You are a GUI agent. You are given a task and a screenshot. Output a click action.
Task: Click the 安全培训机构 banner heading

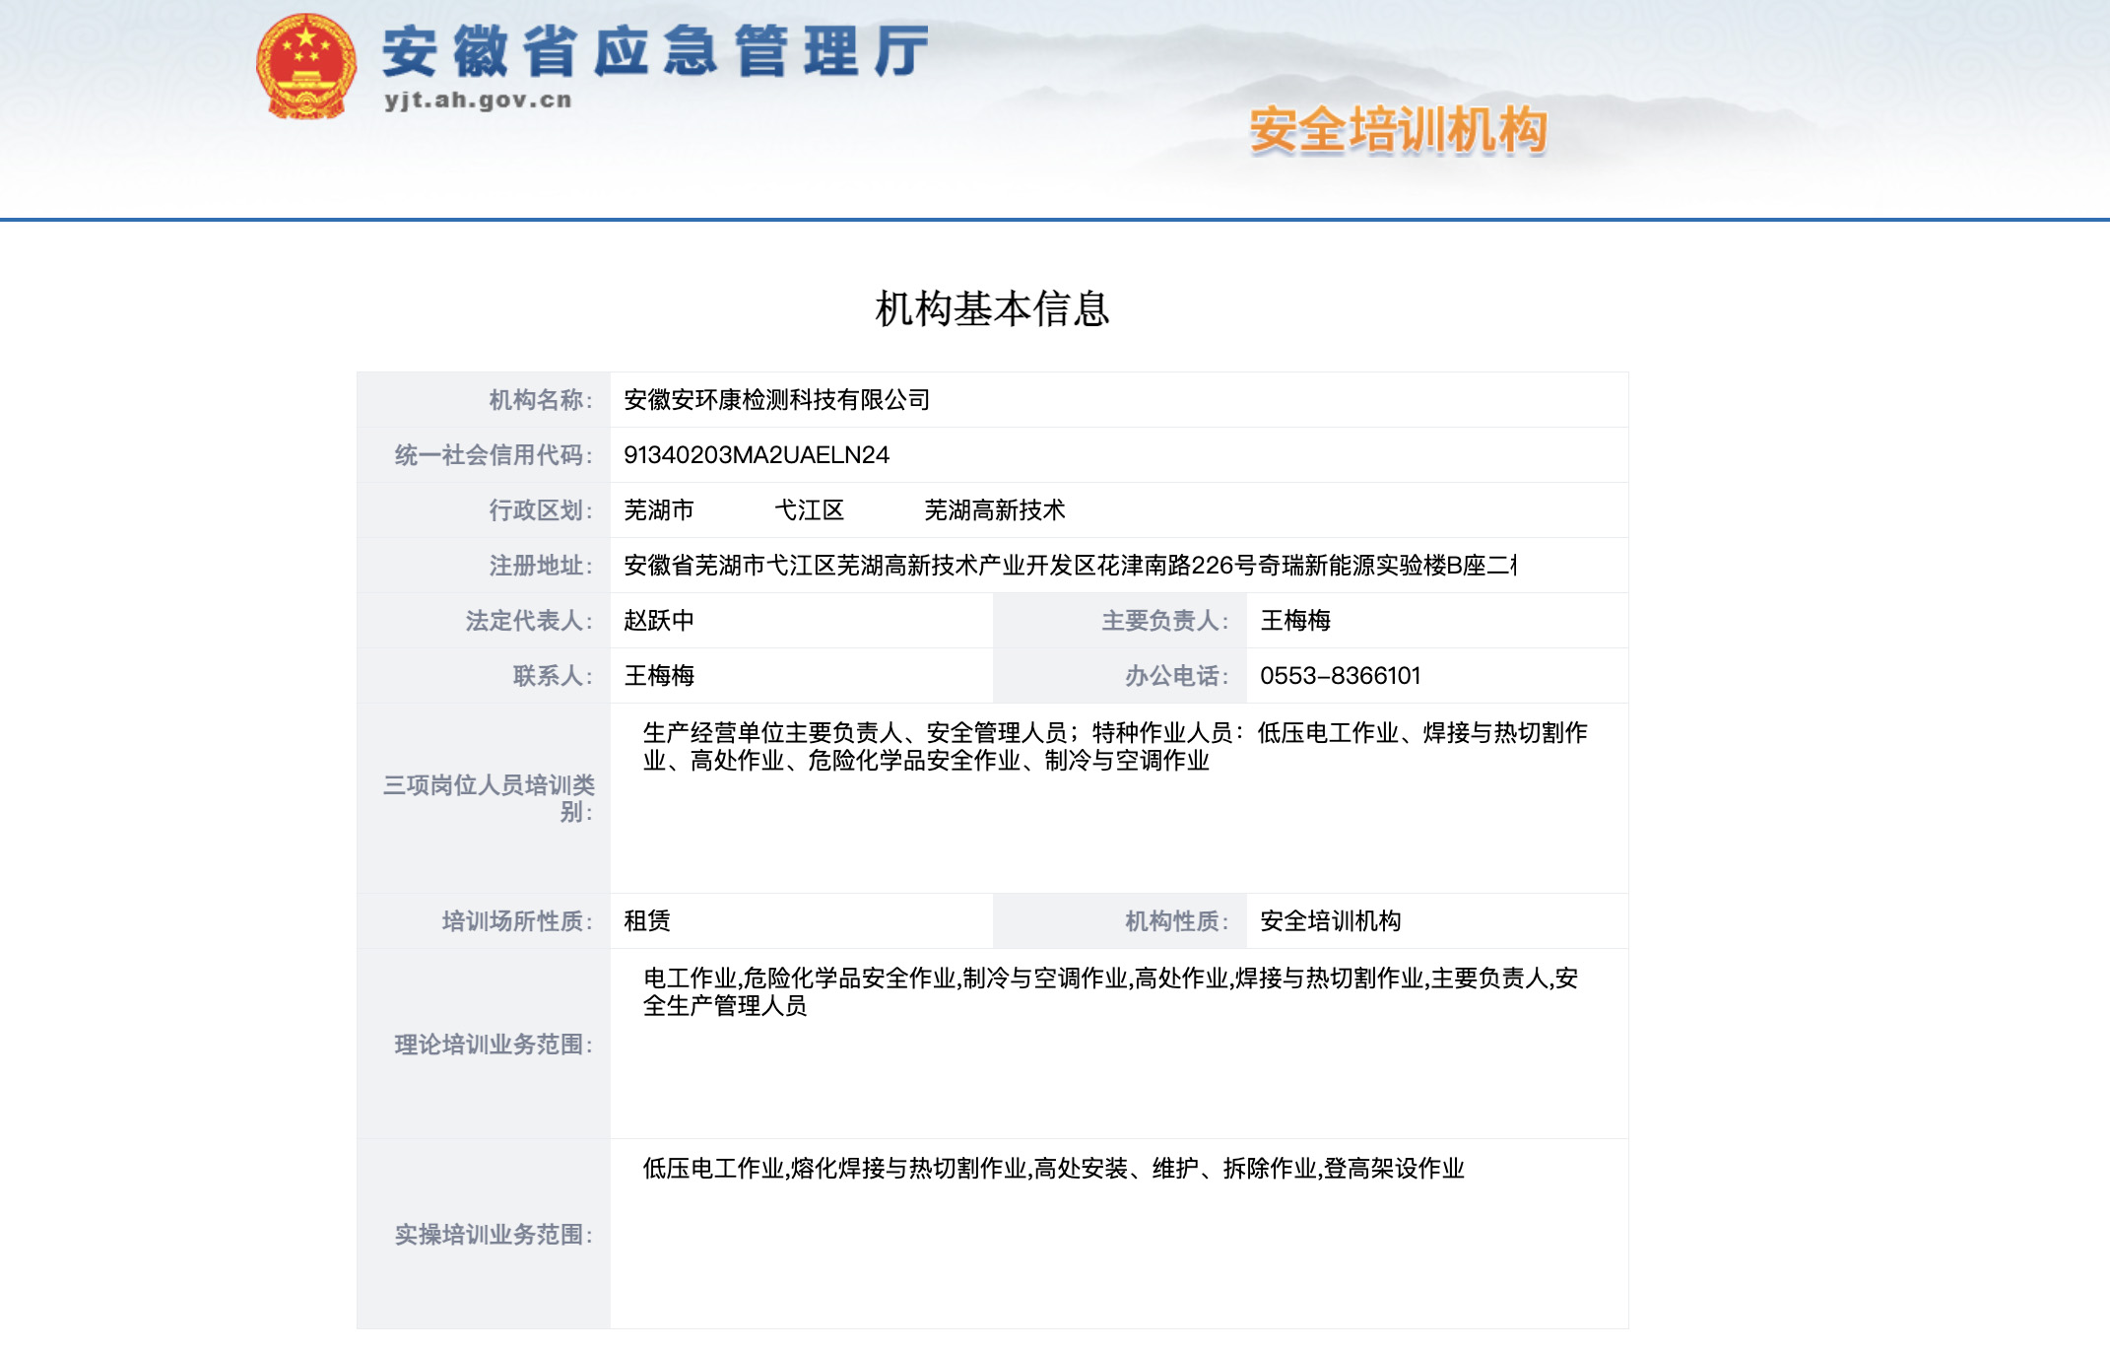pyautogui.click(x=1399, y=130)
